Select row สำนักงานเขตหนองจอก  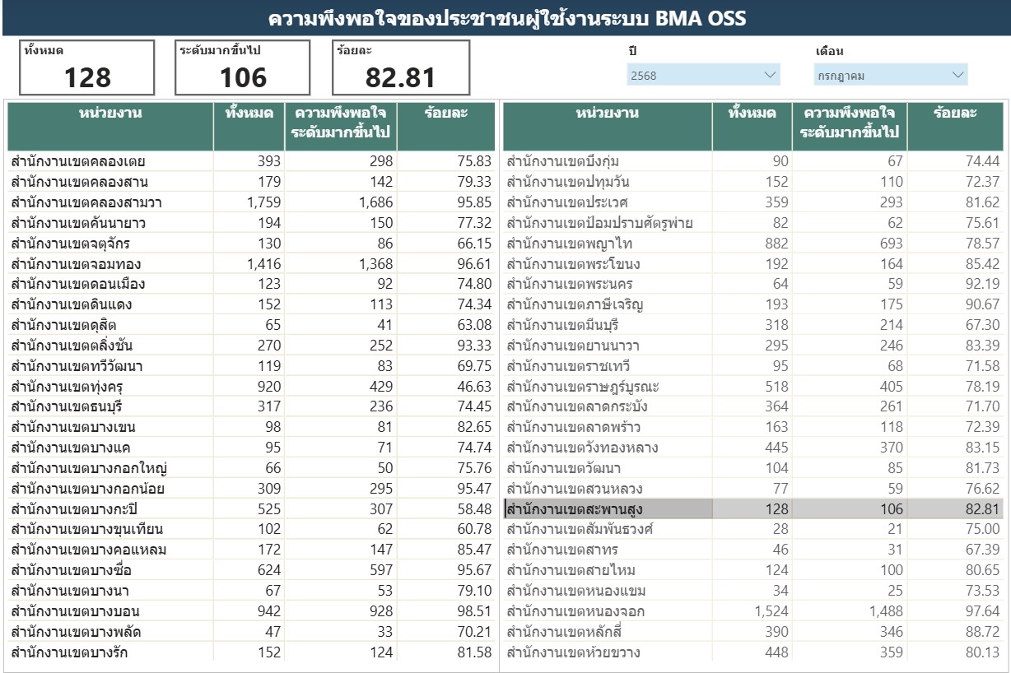752,612
